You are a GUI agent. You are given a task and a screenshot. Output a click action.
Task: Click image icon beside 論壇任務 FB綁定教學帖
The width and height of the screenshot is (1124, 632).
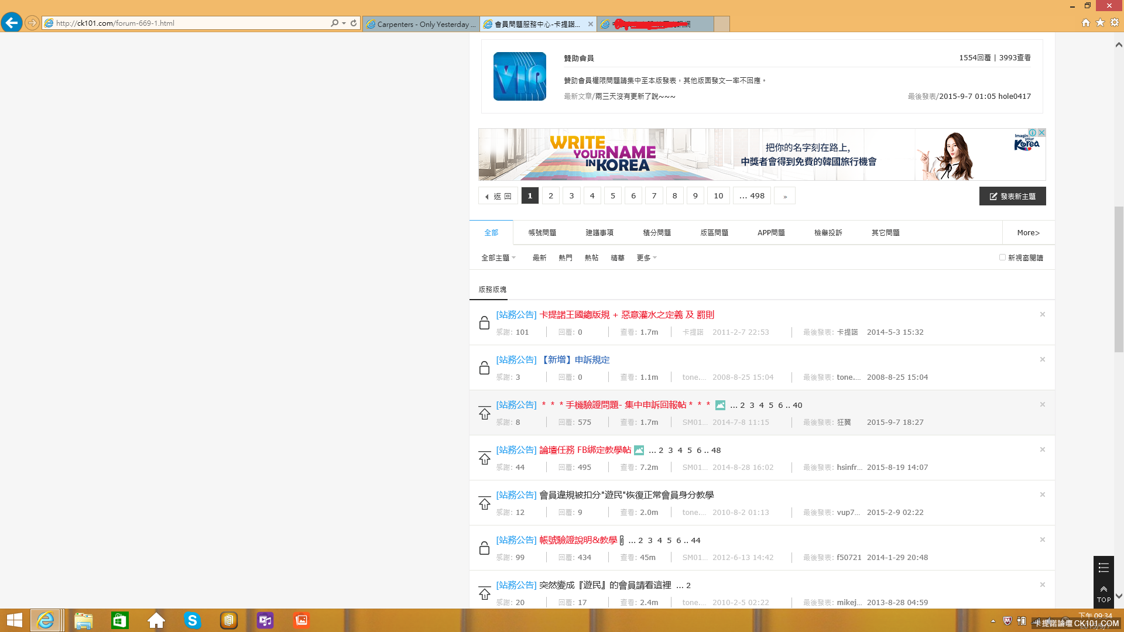point(639,450)
